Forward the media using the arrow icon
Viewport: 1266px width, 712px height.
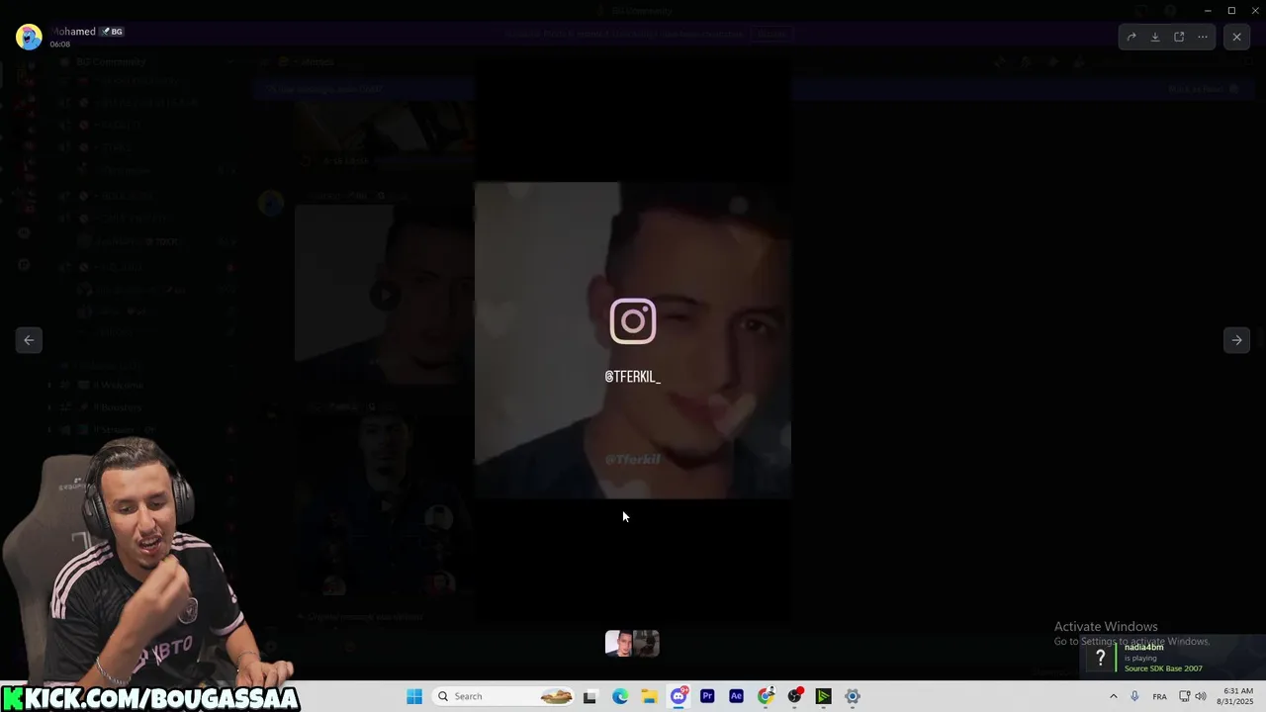[1131, 37]
